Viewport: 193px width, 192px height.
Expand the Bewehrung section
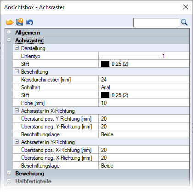tap(9, 173)
